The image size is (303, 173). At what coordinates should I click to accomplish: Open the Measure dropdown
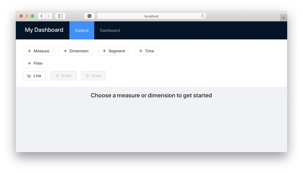pyautogui.click(x=38, y=51)
